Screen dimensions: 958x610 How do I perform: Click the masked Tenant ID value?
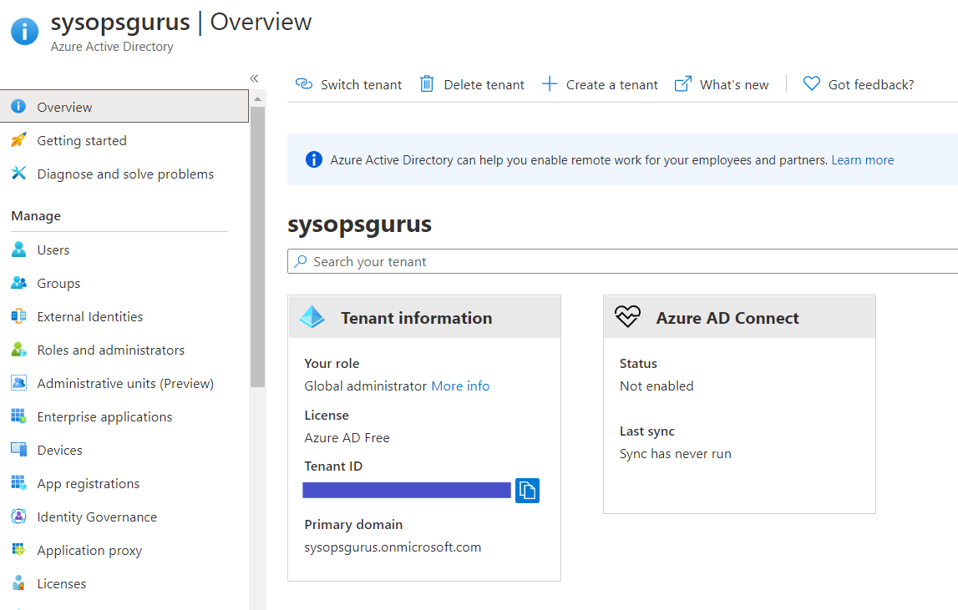[406, 491]
